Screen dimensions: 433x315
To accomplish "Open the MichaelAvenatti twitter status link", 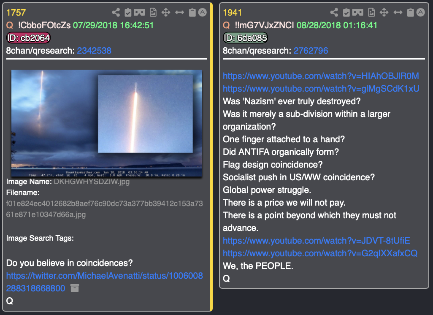I will click(x=104, y=282).
